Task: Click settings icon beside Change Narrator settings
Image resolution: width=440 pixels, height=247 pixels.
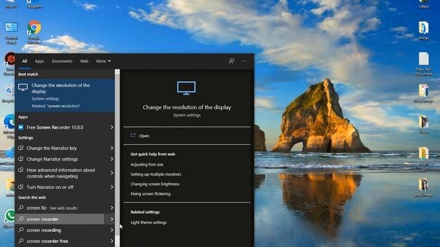Action: [21, 158]
